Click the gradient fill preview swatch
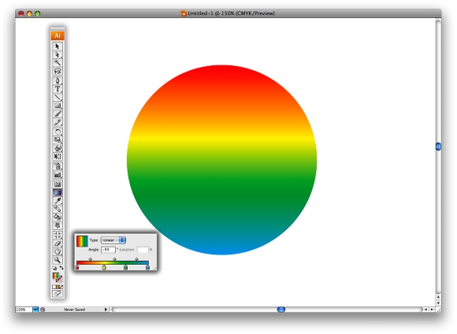457x334 pixels. tap(82, 241)
